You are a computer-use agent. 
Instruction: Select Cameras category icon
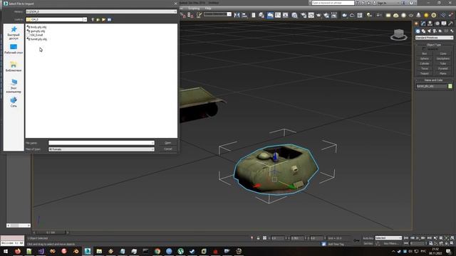tap(435, 31)
